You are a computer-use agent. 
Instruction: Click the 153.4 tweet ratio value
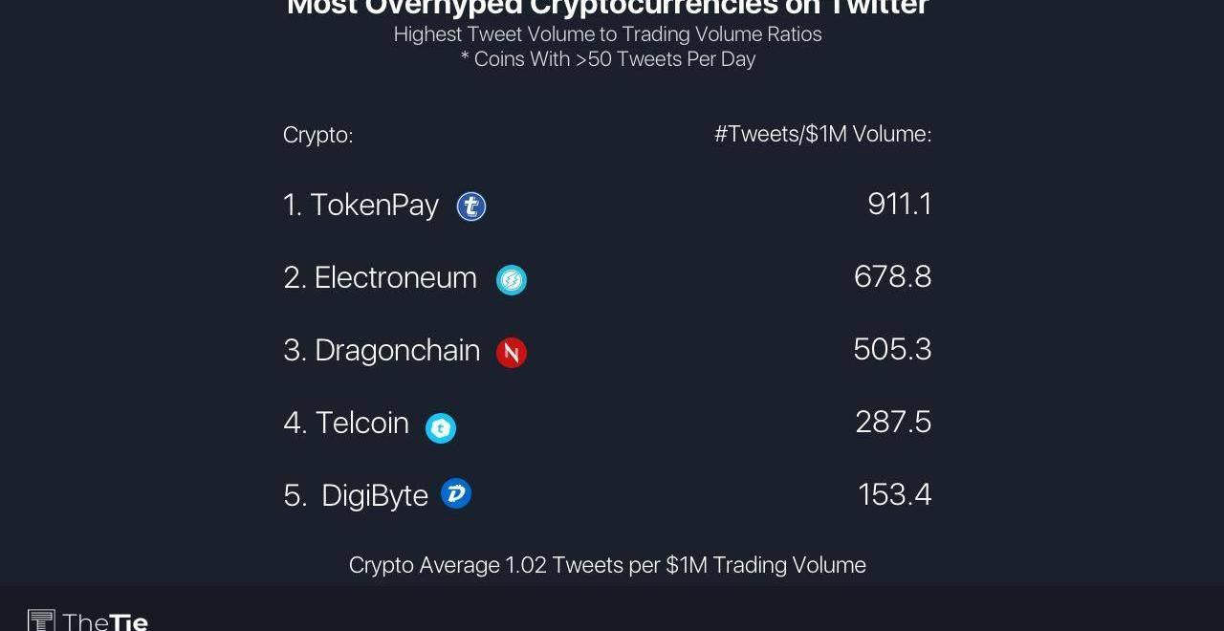pos(894,494)
